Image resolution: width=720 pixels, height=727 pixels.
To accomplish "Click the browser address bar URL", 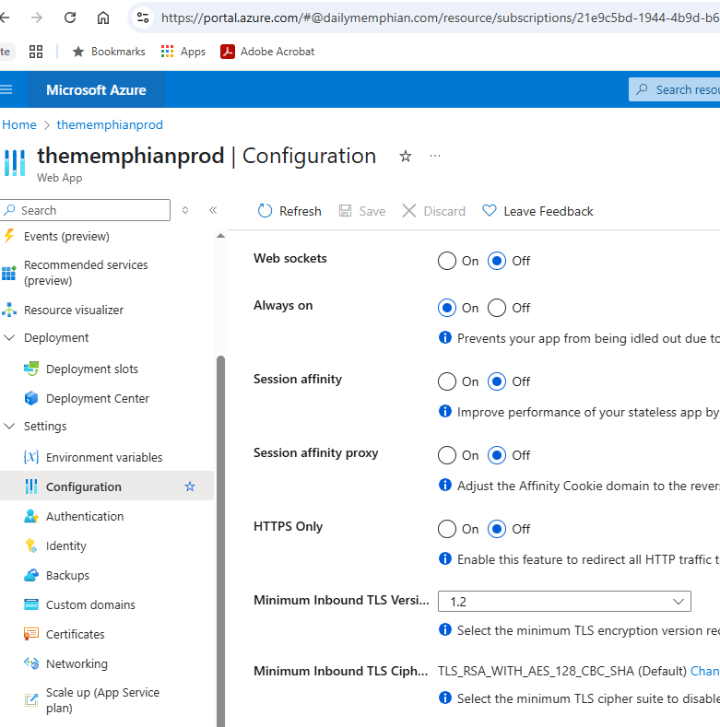I will [x=440, y=18].
